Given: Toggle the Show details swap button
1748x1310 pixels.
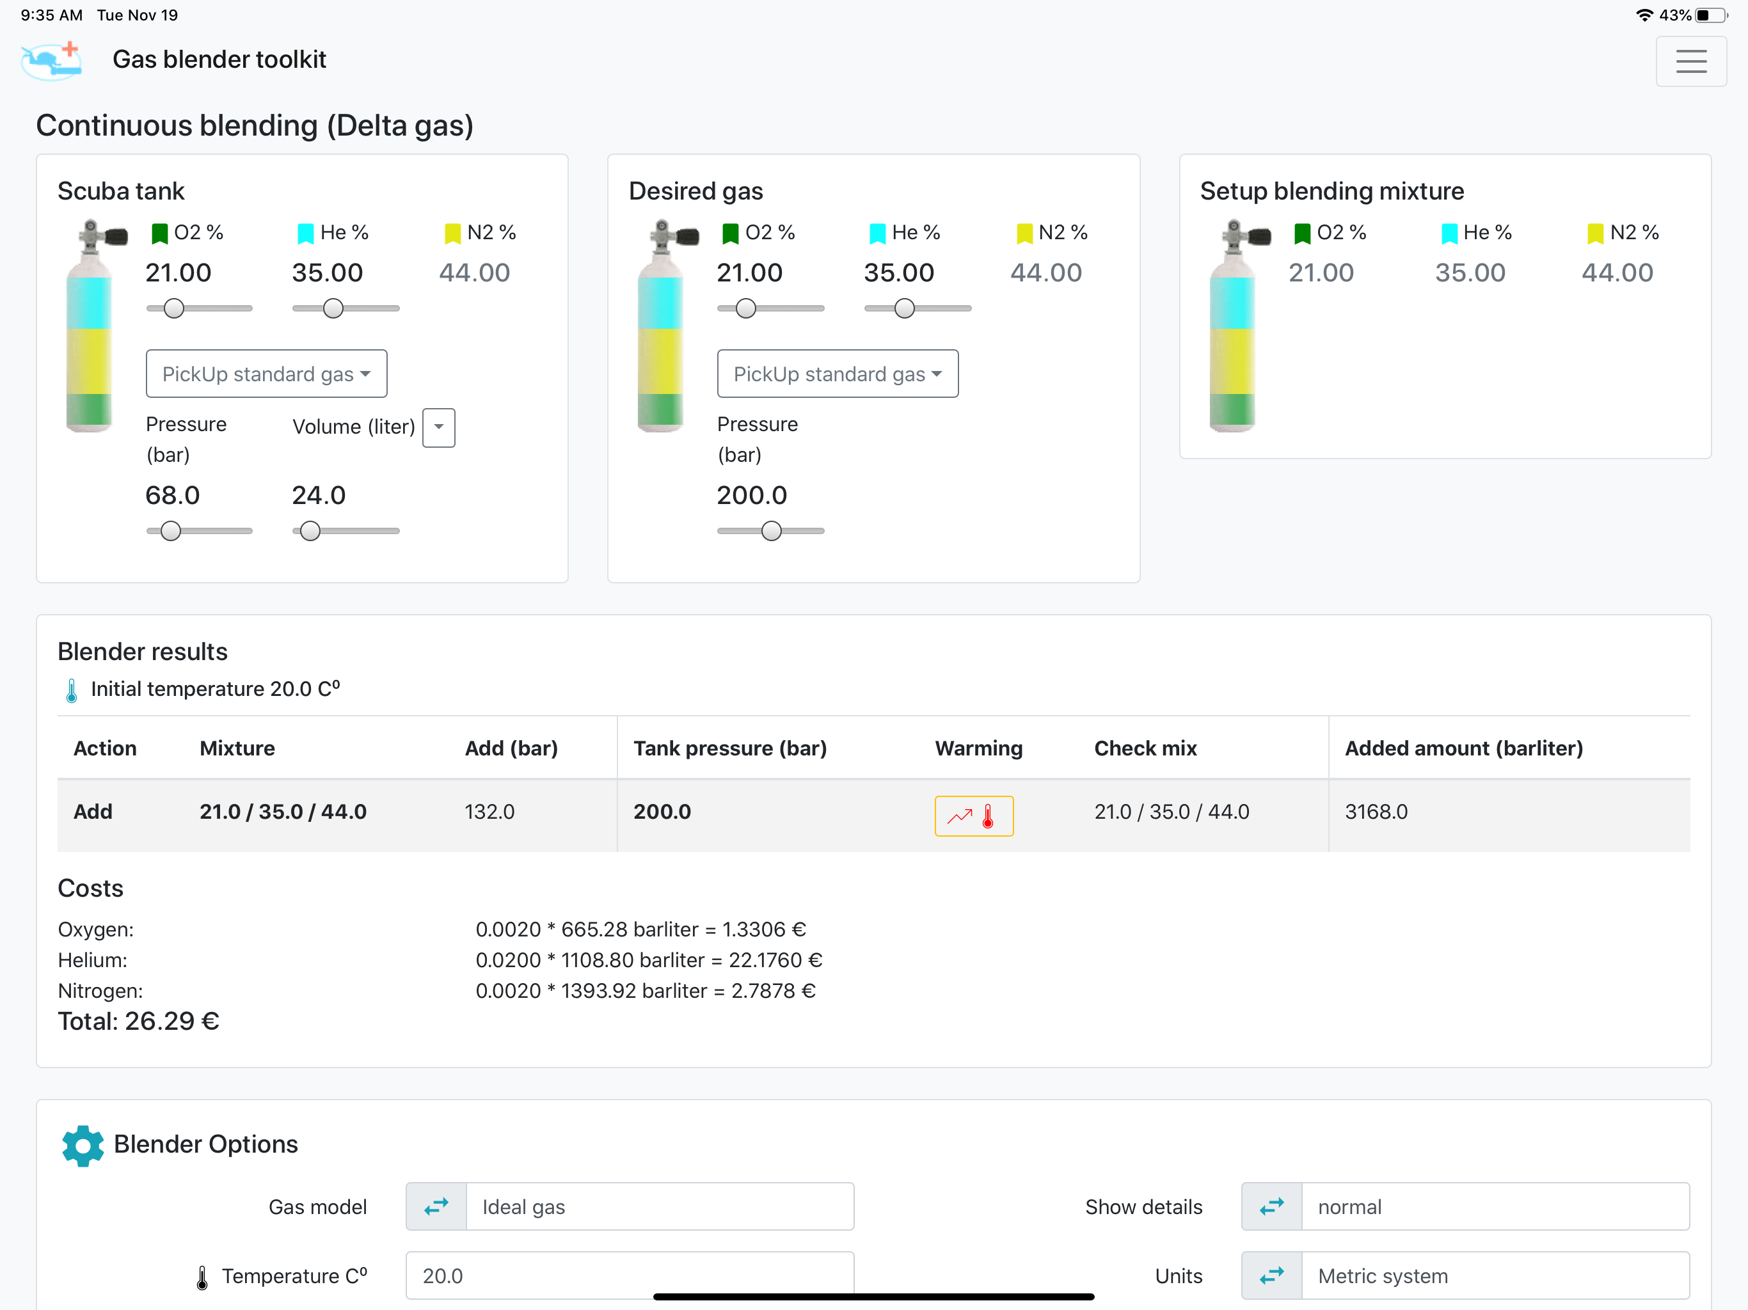Looking at the screenshot, I should pyautogui.click(x=1271, y=1206).
